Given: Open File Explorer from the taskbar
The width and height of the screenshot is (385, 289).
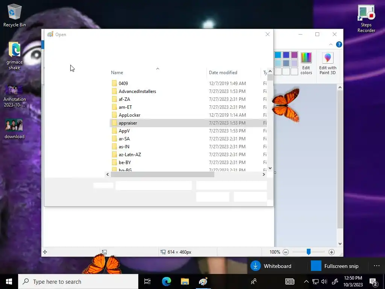Looking at the screenshot, I should tap(185, 281).
